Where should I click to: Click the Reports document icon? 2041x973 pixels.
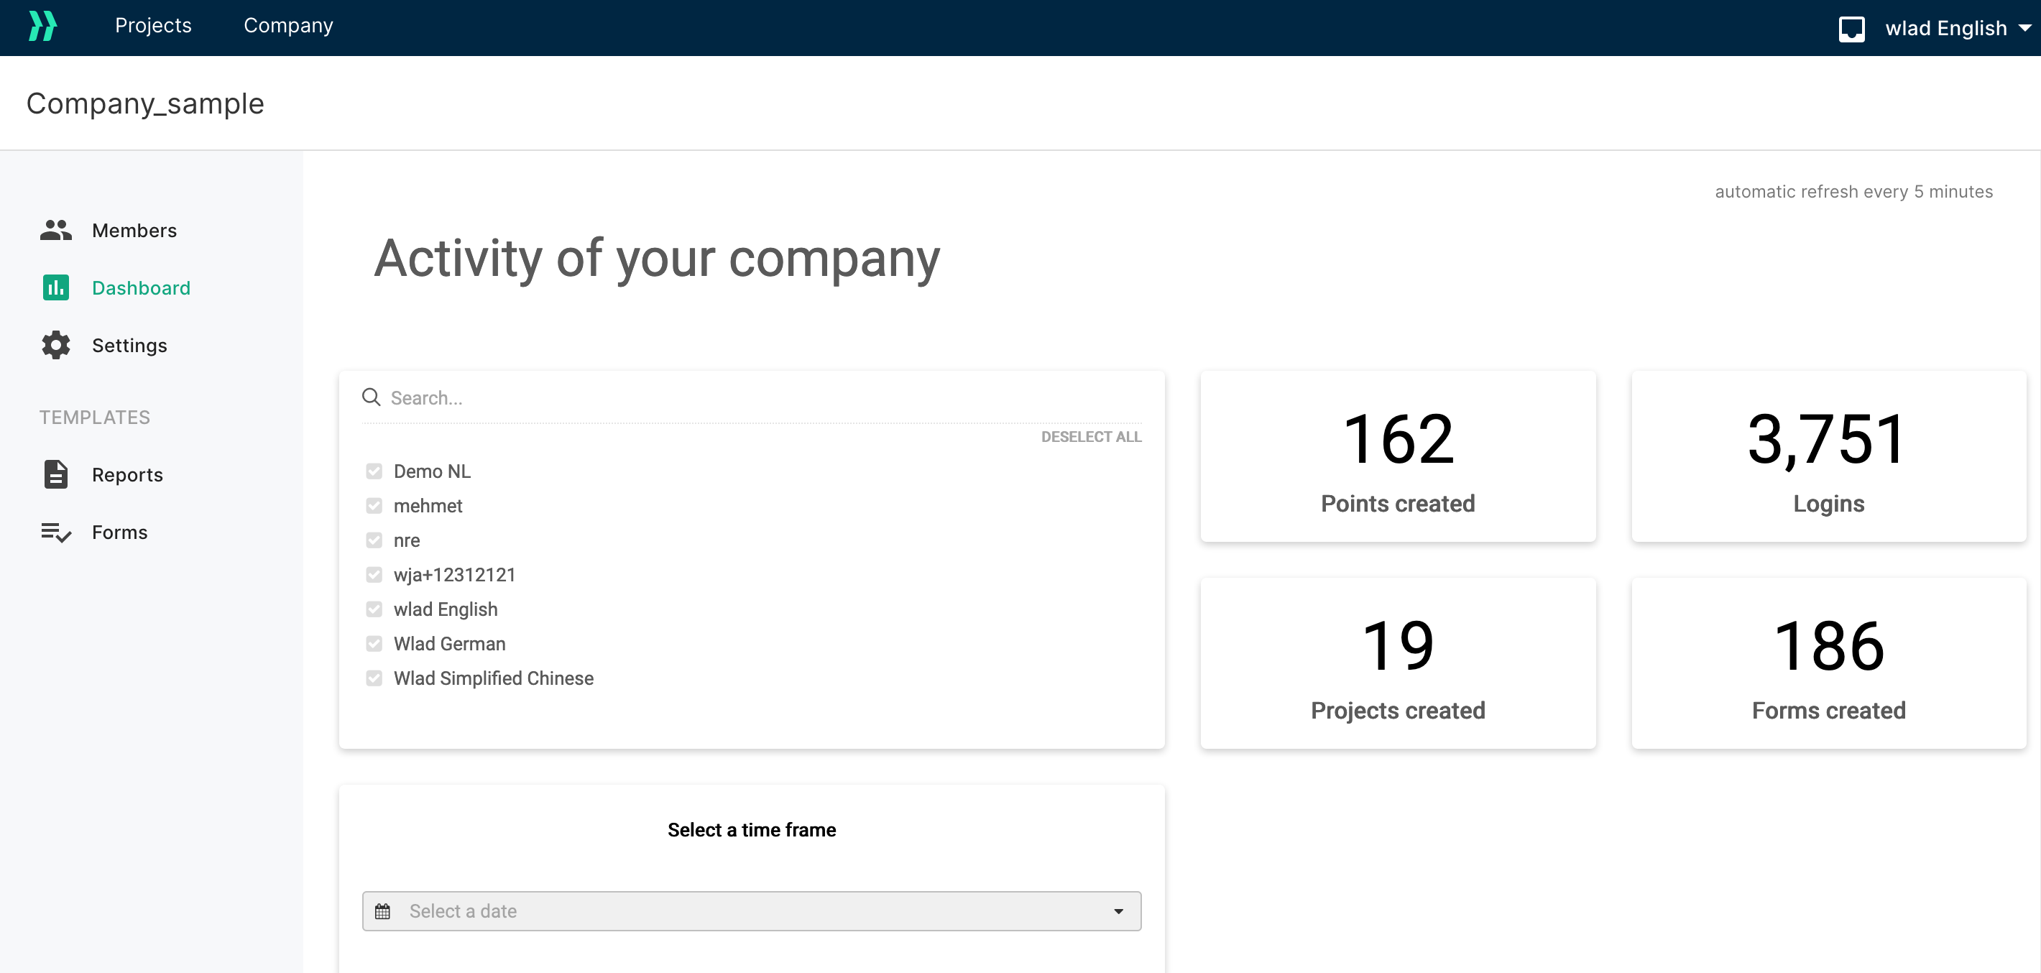[55, 474]
